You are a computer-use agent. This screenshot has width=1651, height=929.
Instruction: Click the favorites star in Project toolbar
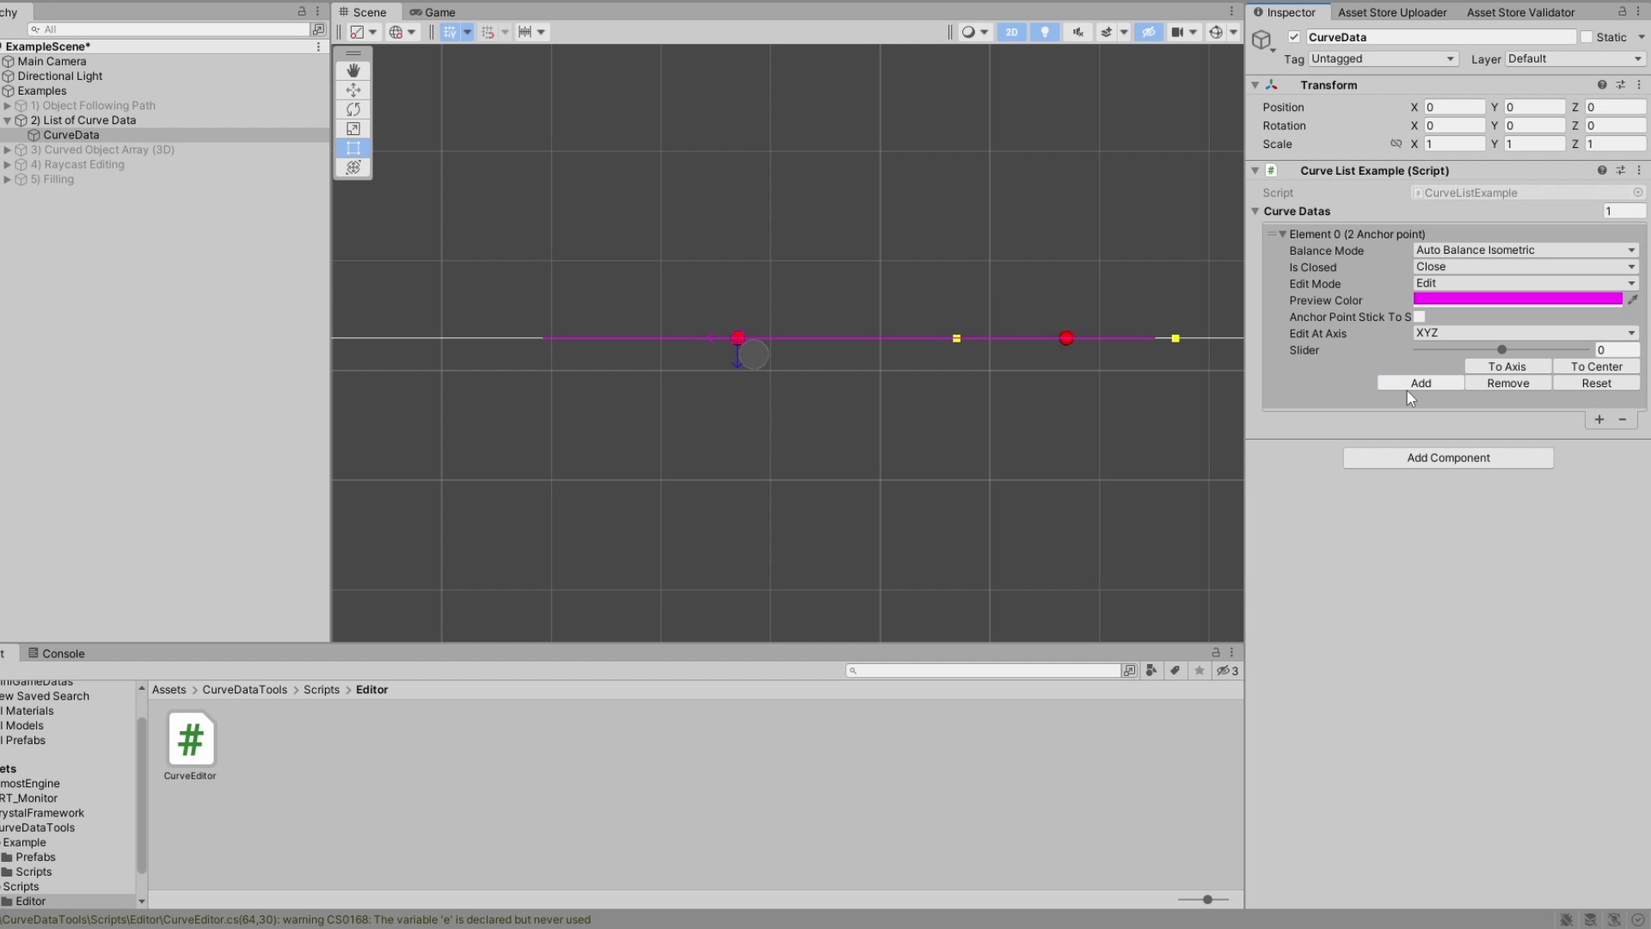tap(1199, 671)
